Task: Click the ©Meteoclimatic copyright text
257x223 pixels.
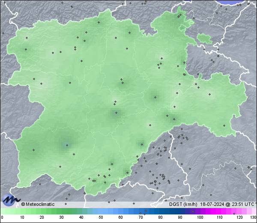Action: coord(38,204)
